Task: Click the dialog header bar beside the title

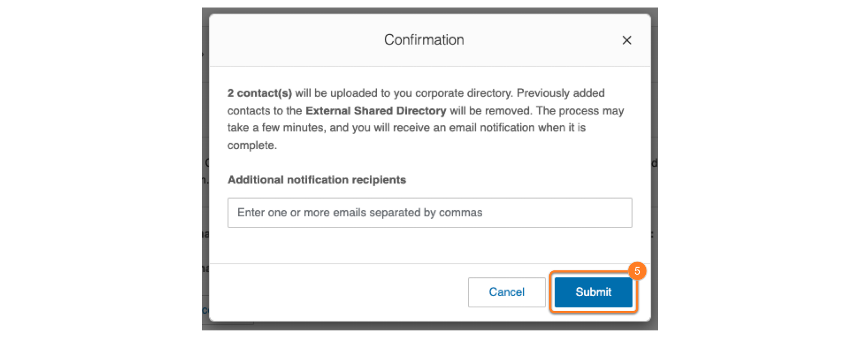Action: tap(295, 40)
